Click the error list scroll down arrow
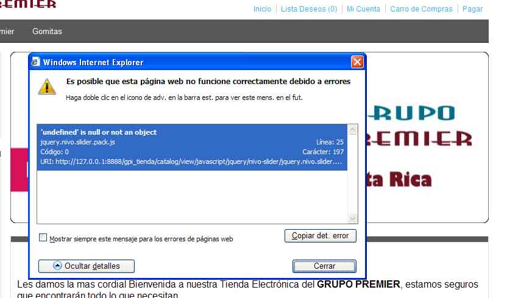This screenshot has height=298, width=507. tap(353, 218)
